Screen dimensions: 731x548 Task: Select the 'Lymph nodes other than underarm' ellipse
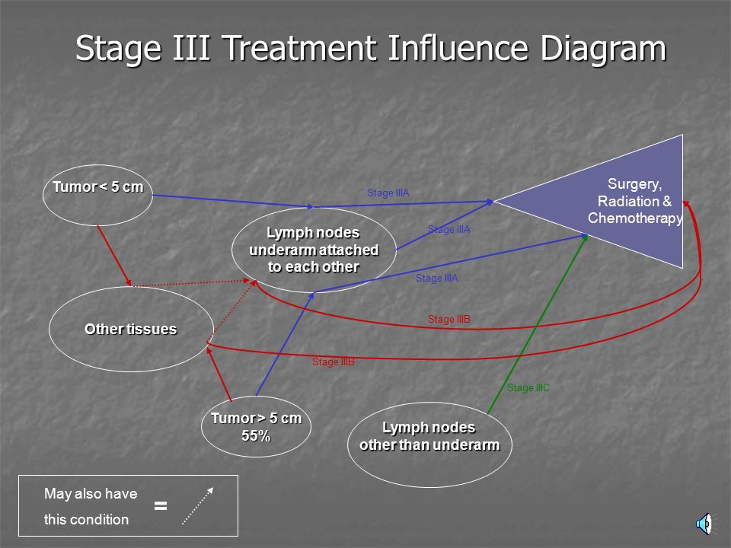pyautogui.click(x=429, y=444)
